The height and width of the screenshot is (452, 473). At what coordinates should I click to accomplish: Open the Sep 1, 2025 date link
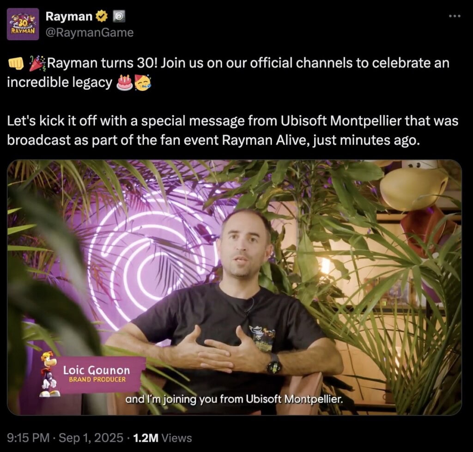coord(91,438)
